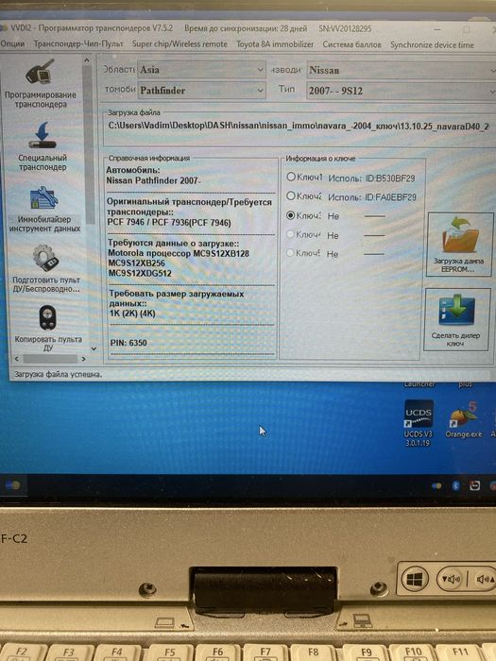Select Ключ2 radio button

point(291,195)
